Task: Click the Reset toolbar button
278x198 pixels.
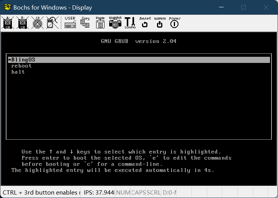Action: tap(145, 23)
